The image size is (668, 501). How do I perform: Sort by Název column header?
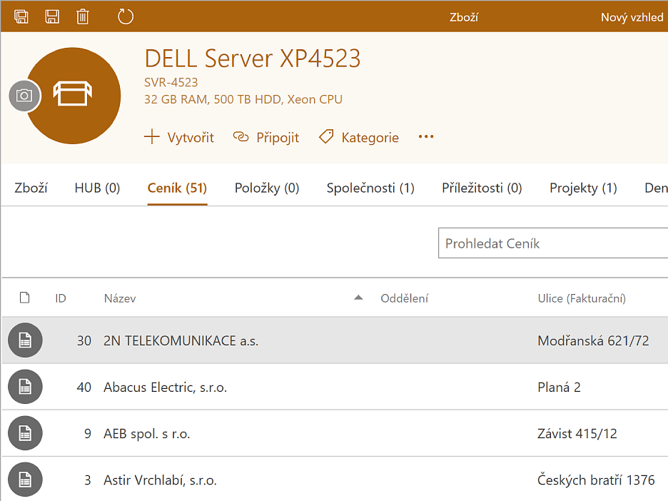point(120,298)
